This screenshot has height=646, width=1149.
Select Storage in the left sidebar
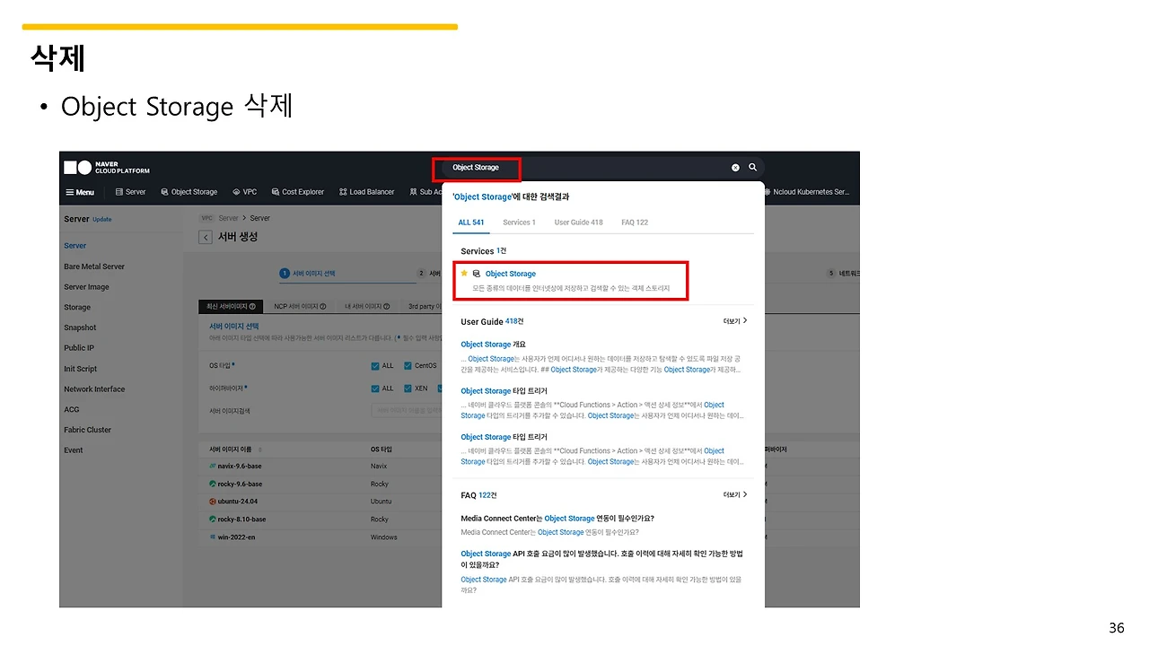(x=77, y=308)
